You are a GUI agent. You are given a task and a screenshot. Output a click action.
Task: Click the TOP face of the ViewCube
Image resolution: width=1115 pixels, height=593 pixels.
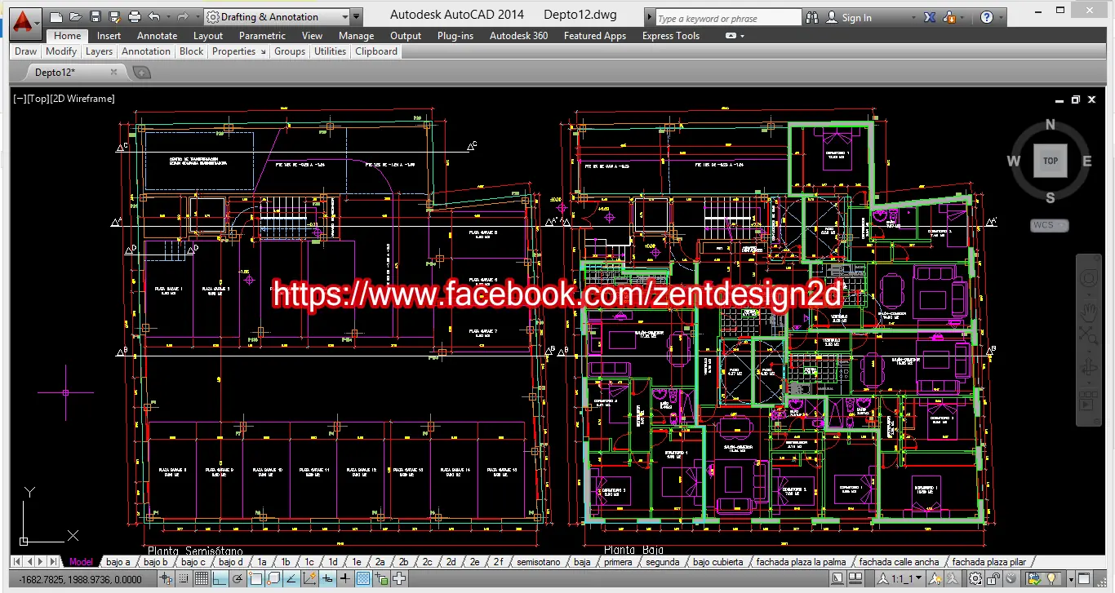pos(1051,161)
